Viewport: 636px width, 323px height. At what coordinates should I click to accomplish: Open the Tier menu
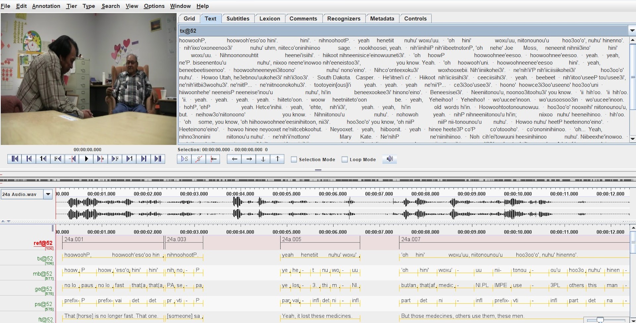click(71, 6)
